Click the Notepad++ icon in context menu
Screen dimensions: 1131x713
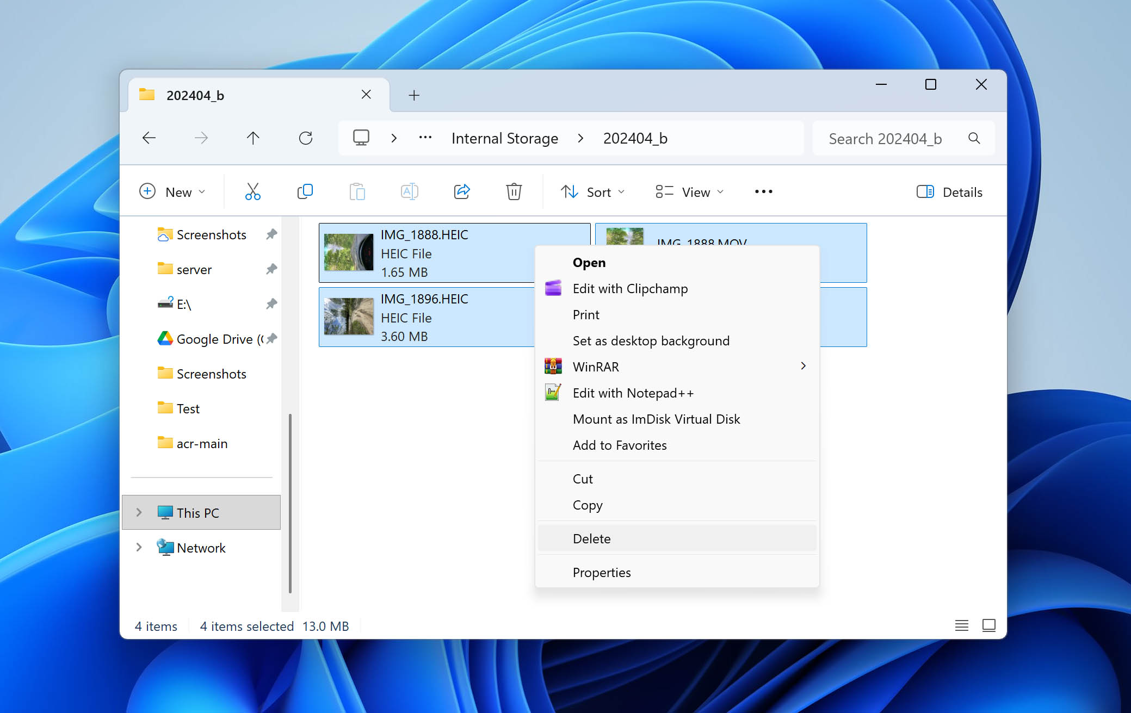(553, 393)
